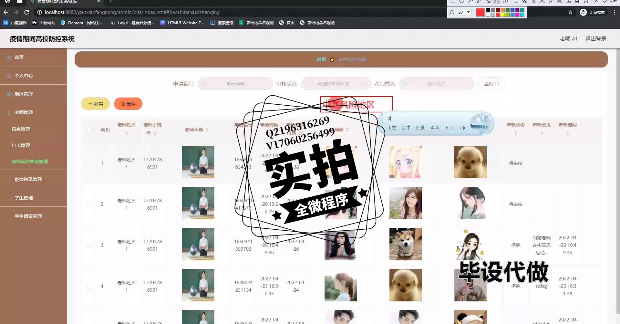Open row 1 teacher avatar thumbnail

(198, 162)
